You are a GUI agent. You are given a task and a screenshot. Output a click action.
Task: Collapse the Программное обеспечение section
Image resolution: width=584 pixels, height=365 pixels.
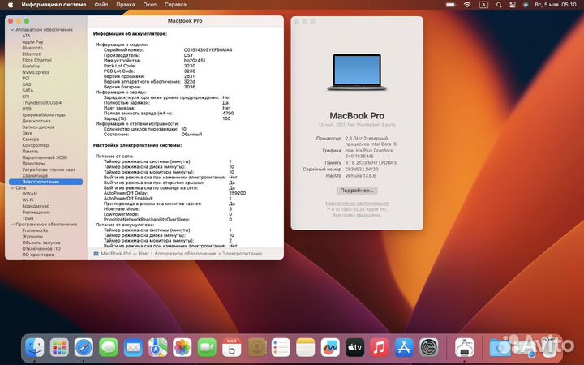coord(12,225)
